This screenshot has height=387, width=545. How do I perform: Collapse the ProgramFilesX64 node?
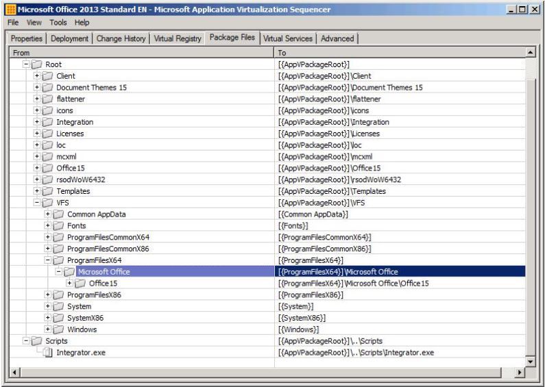pos(47,260)
